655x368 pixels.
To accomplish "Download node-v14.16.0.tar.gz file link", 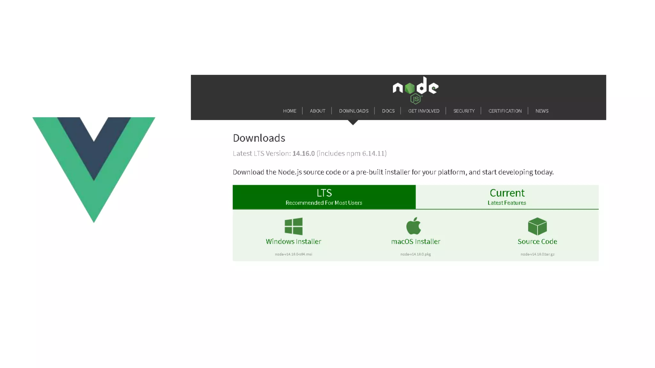I will click(537, 254).
